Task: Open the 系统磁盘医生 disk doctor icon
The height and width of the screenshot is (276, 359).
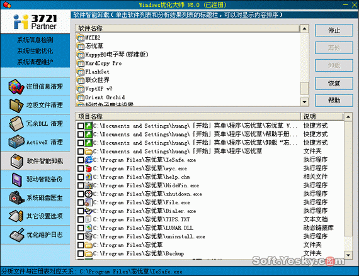Action: 16,197
